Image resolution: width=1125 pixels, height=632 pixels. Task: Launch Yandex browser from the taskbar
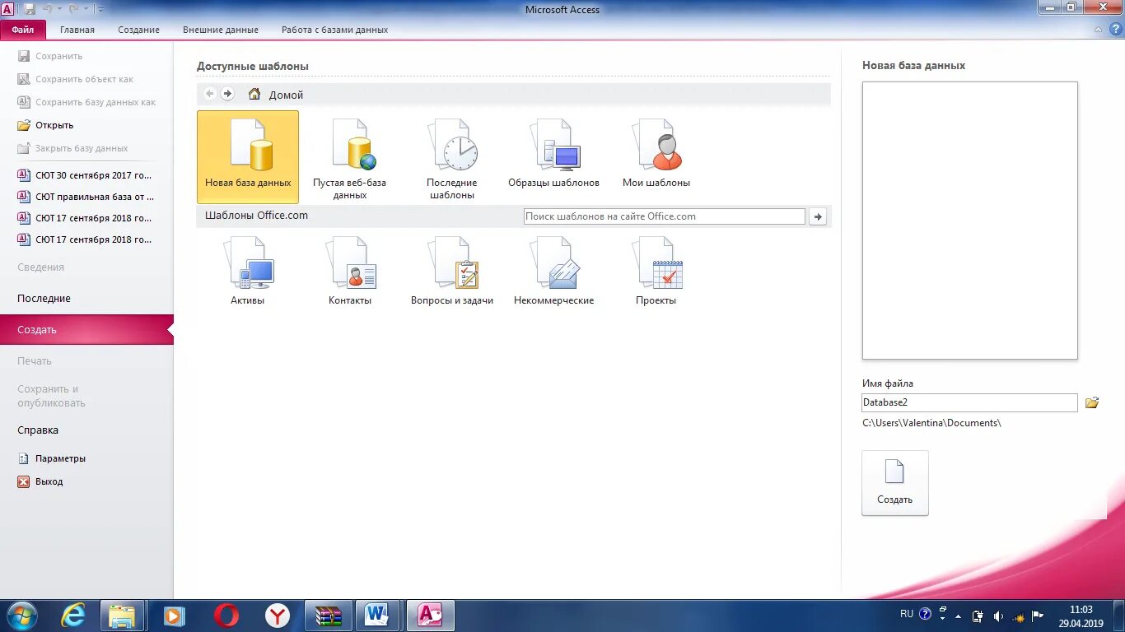[278, 616]
